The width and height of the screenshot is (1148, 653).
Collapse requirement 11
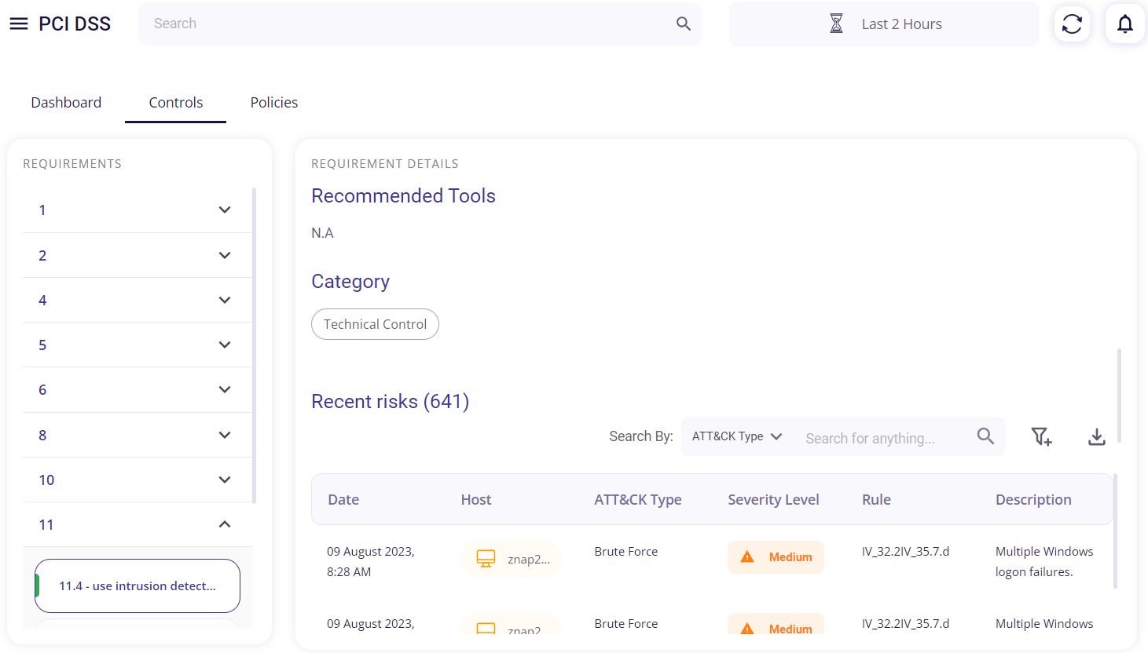[x=138, y=524]
